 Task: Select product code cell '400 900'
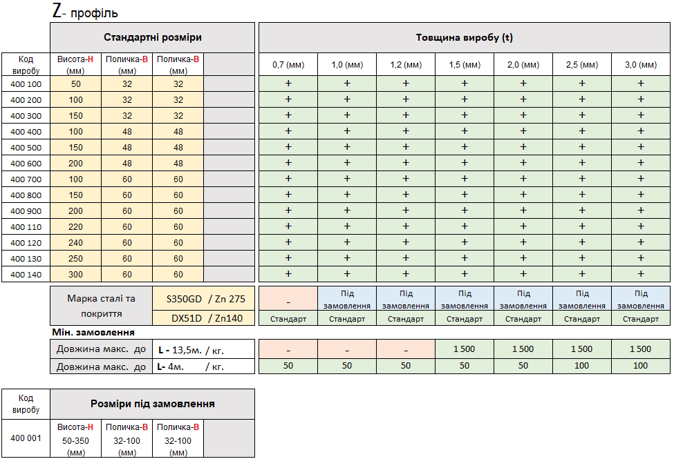click(x=26, y=211)
